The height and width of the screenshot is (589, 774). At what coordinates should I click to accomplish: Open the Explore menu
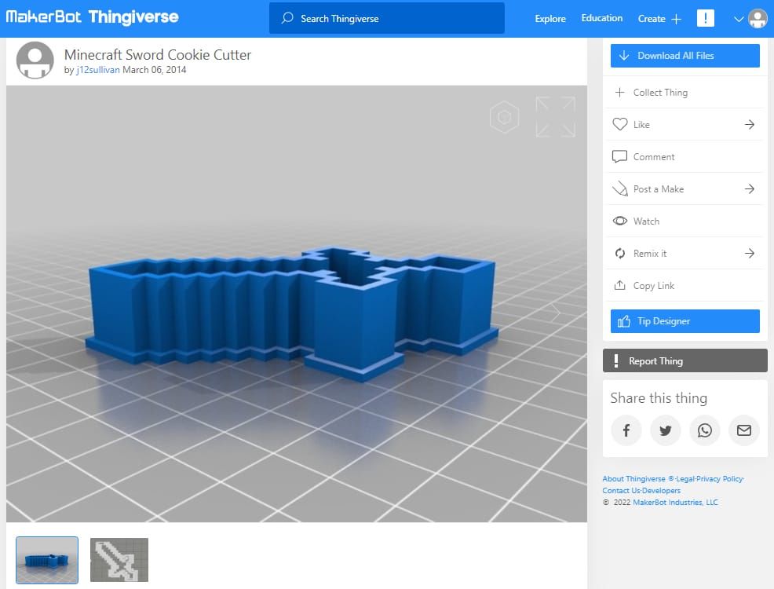pos(549,18)
